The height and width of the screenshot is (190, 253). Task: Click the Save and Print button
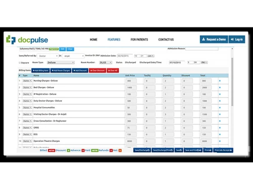coord(193,150)
